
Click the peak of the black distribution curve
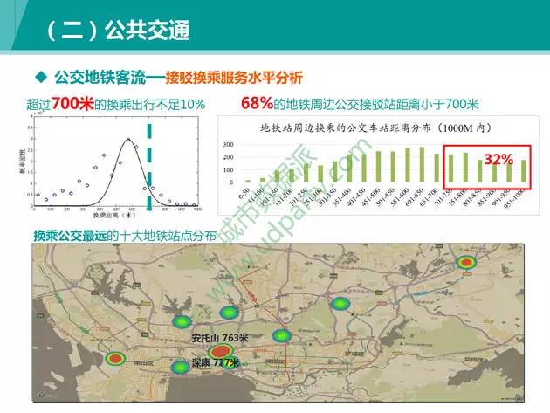(x=128, y=140)
